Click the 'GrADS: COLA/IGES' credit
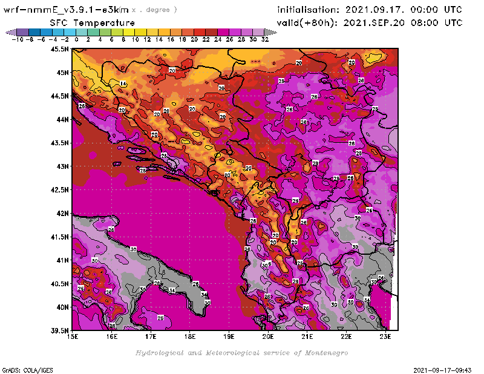The height and width of the screenshot is (374, 484). tap(27, 370)
